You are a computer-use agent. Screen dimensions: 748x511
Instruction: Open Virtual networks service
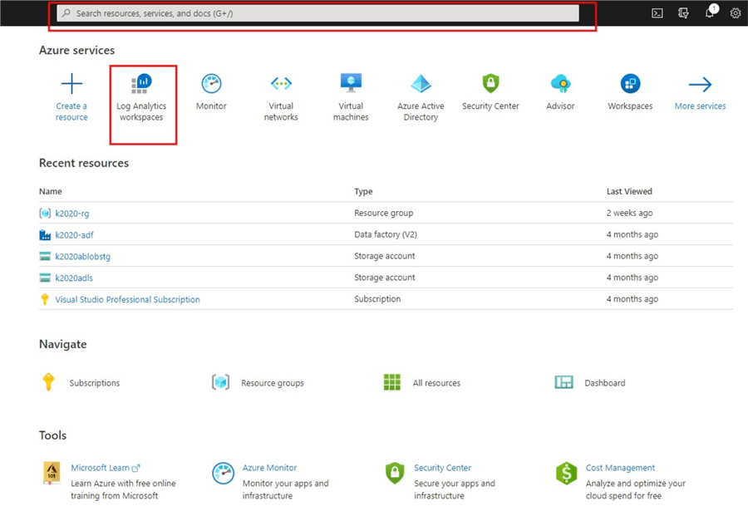(x=281, y=98)
